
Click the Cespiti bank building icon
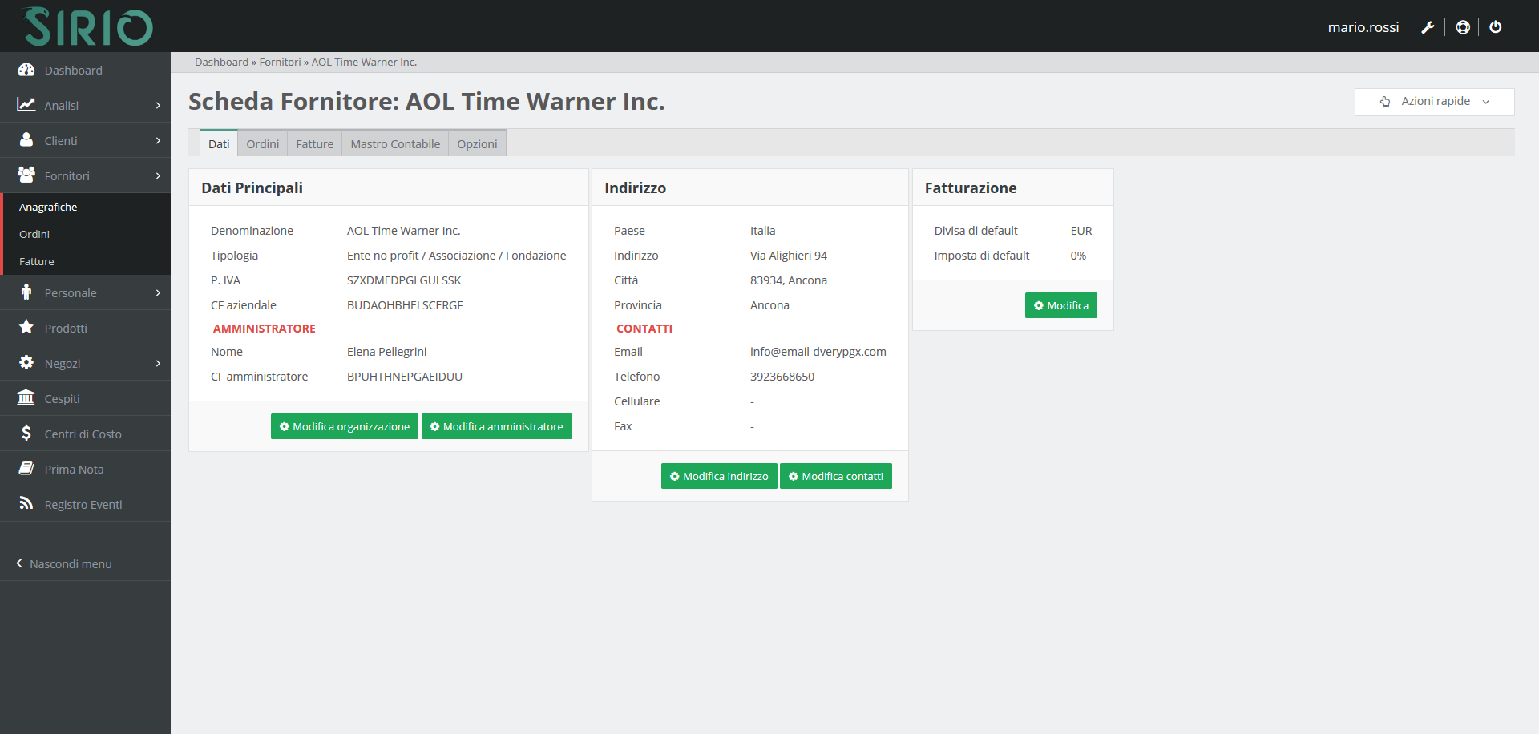point(26,397)
